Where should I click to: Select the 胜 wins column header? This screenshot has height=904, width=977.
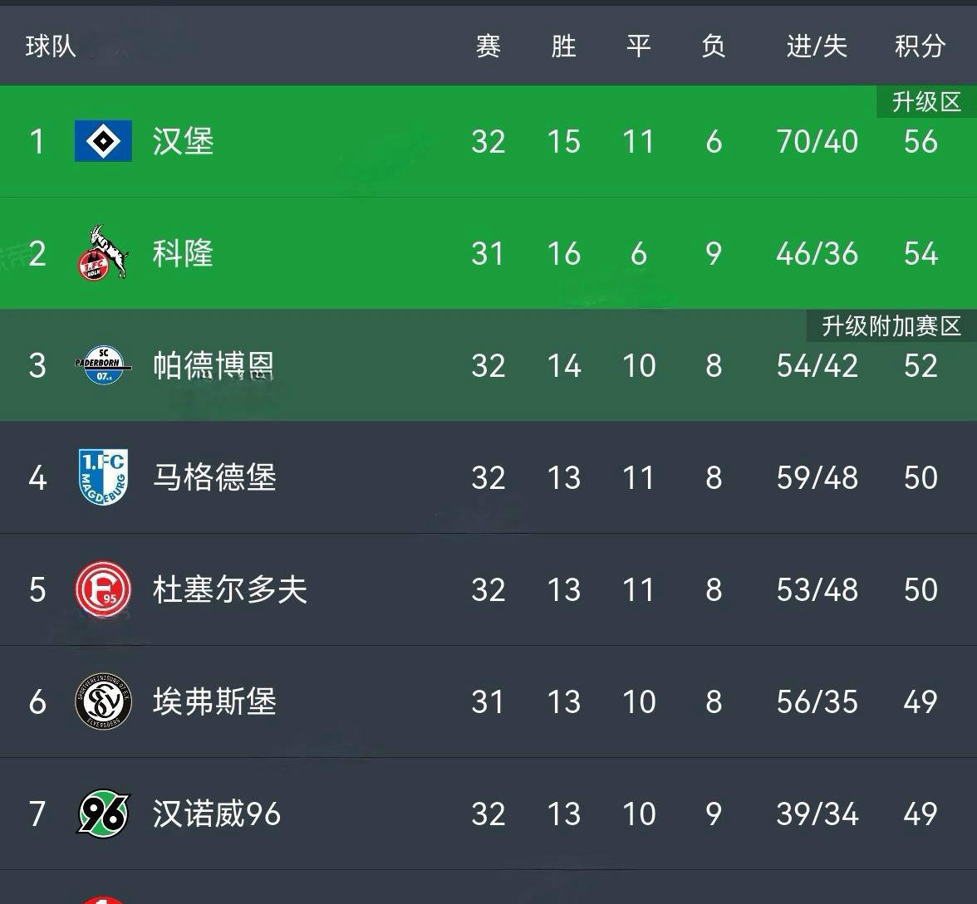(x=564, y=46)
